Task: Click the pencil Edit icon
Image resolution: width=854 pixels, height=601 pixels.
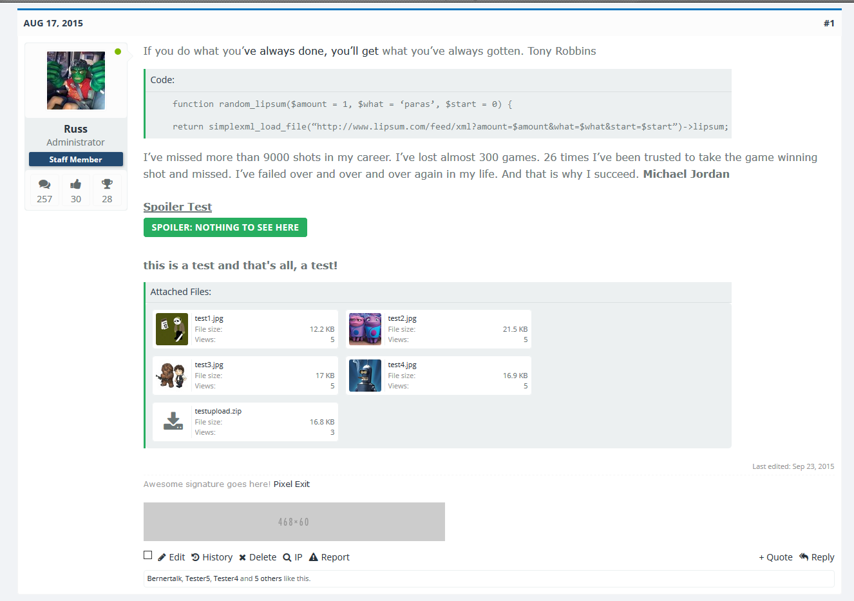Action: click(x=162, y=558)
